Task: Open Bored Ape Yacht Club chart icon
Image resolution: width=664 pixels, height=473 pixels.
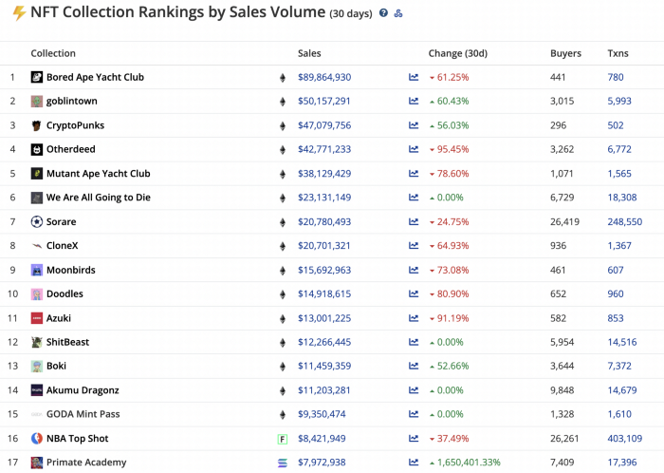Action: (x=414, y=77)
